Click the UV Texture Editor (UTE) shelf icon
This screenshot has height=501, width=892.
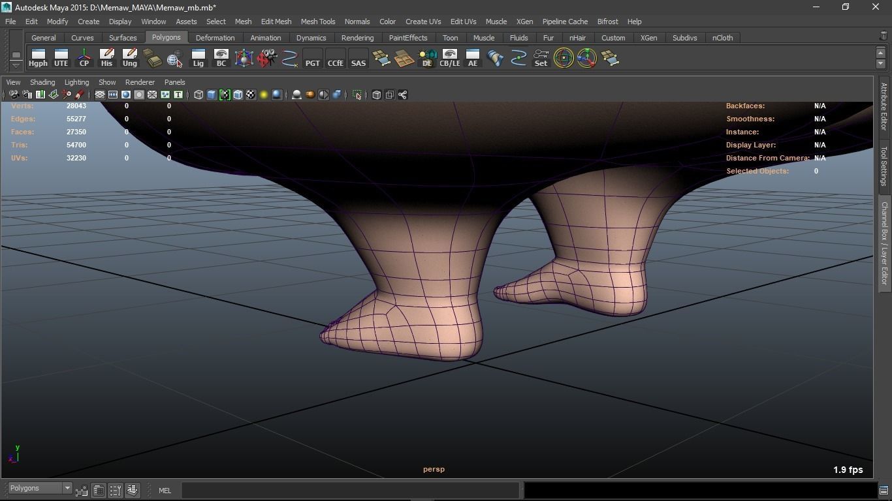click(61, 58)
